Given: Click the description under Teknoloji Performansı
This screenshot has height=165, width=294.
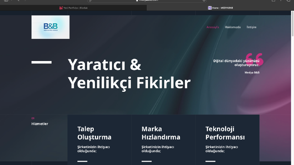Looking at the screenshot, I should click(x=222, y=149).
